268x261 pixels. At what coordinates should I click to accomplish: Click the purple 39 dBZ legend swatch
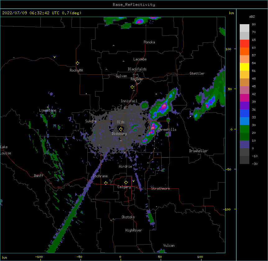pyautogui.click(x=244, y=106)
